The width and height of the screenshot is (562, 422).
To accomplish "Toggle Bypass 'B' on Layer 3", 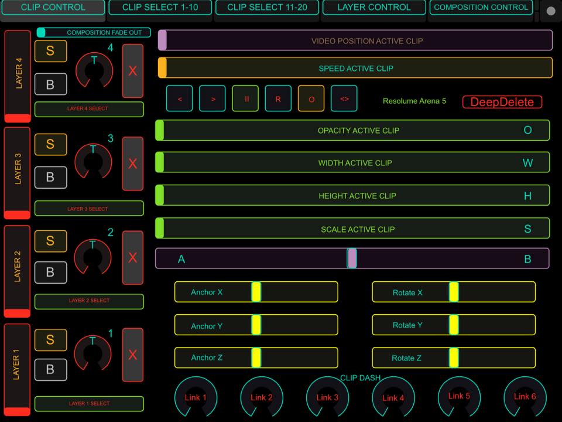I will (x=50, y=178).
